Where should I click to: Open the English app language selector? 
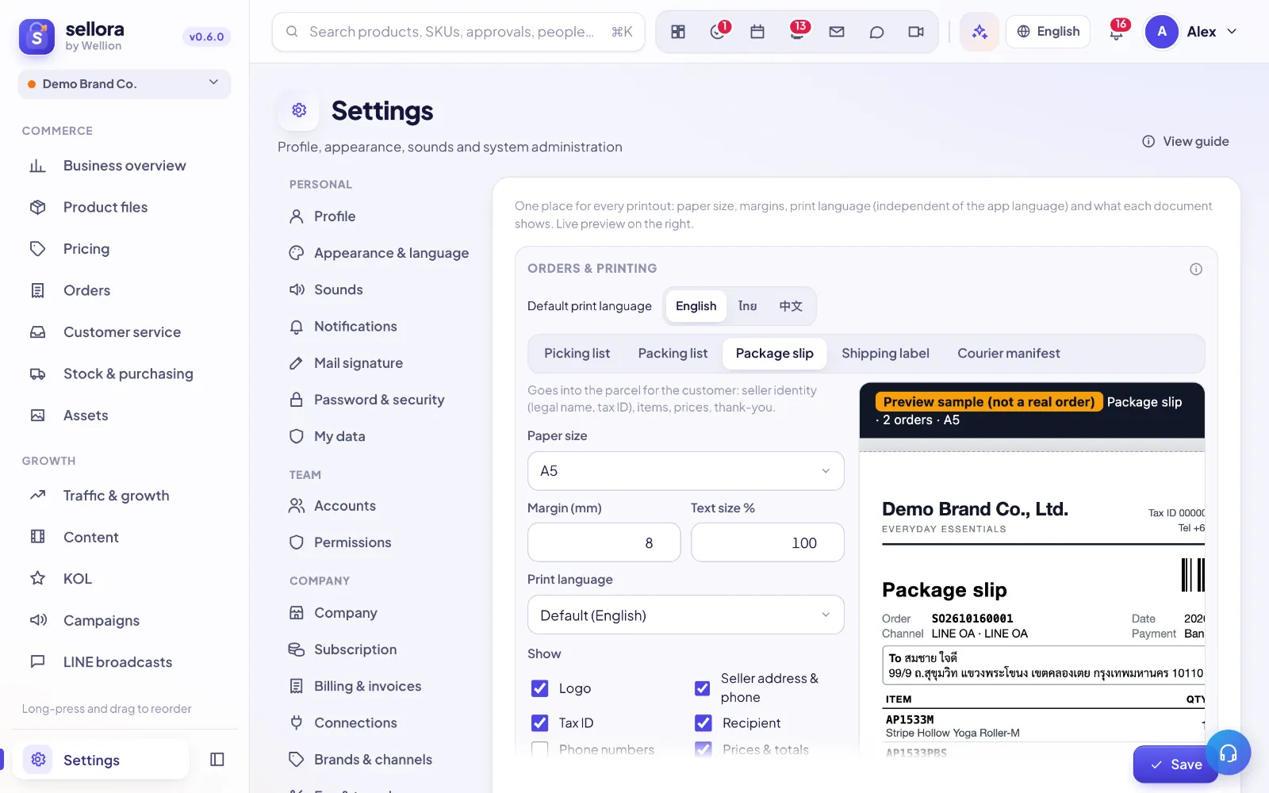tap(1048, 32)
